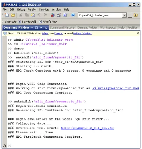
Task: Click the hdlsetup command line
Action: [x=33, y=53]
